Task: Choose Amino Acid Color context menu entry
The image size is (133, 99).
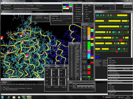Action: [x=120, y=72]
